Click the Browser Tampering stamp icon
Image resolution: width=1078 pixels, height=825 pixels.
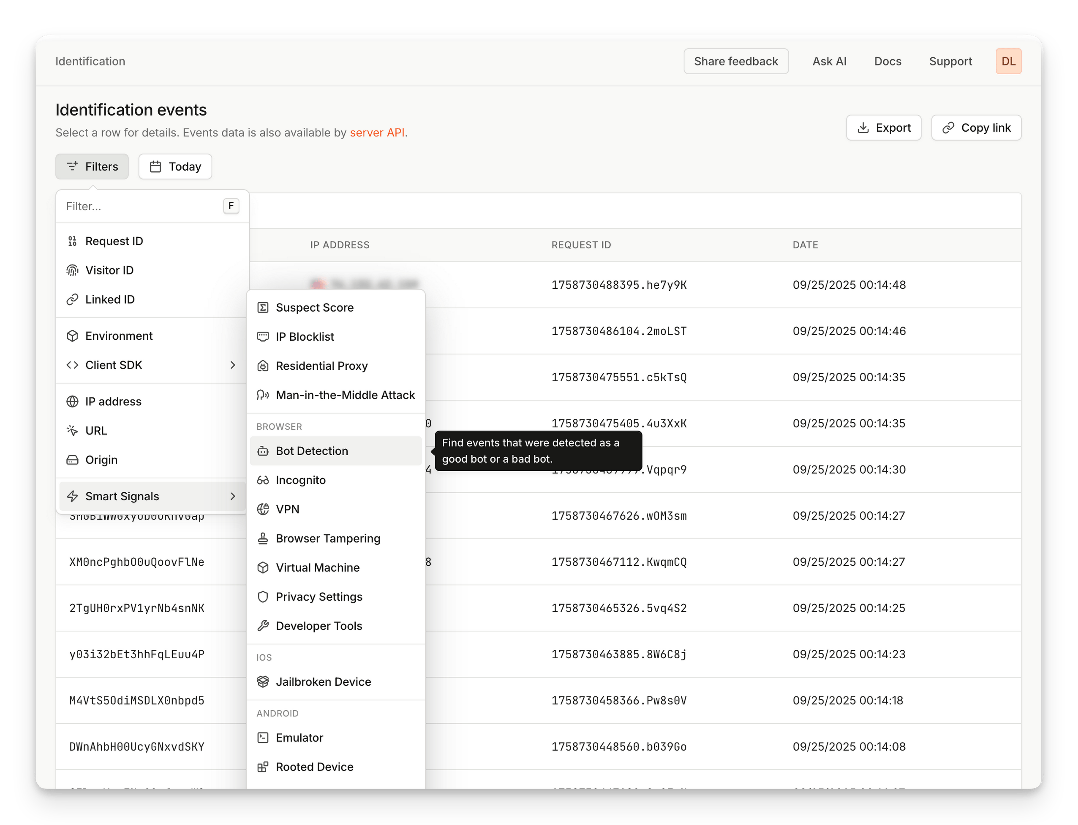(x=263, y=539)
